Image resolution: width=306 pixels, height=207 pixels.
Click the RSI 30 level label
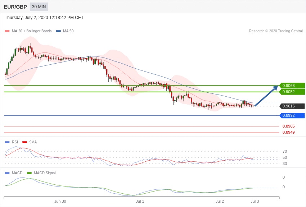point(285,164)
